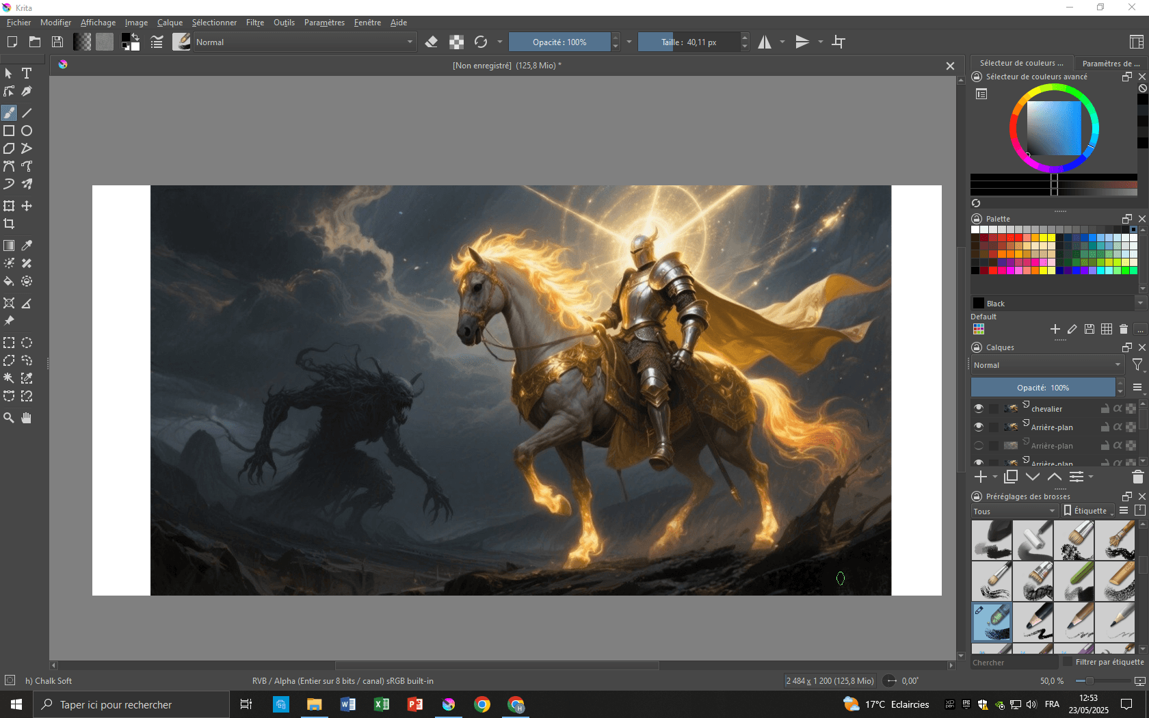Select the Ellipse shape tool
The height and width of the screenshot is (718, 1149).
pos(27,131)
